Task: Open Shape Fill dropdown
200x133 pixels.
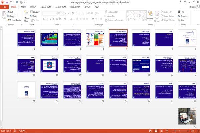Action: click(166, 12)
